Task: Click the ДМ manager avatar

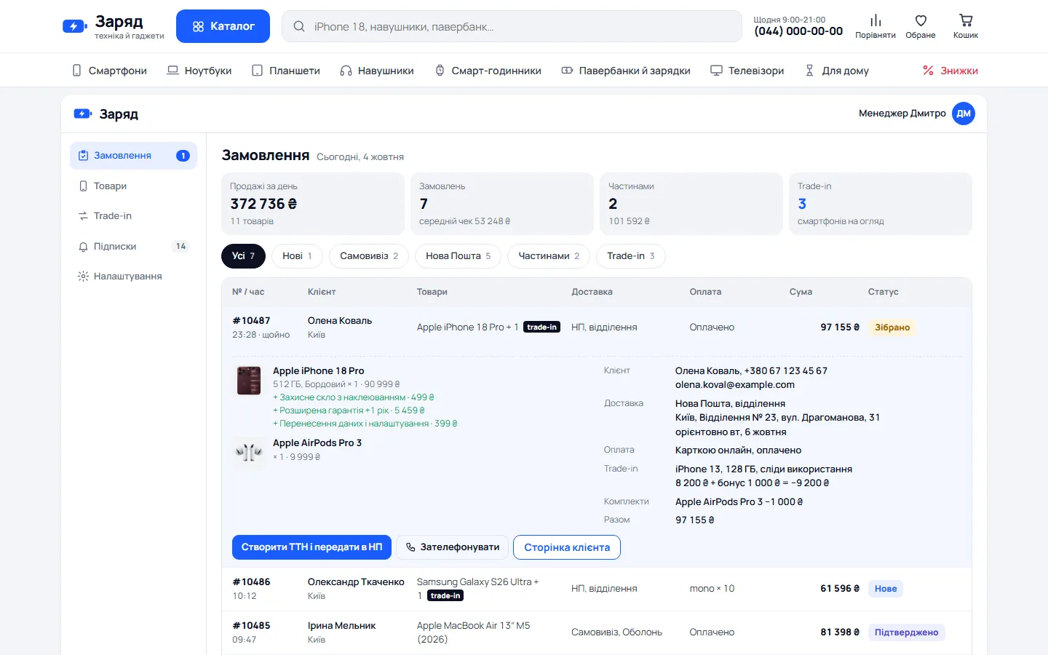Action: (x=964, y=114)
